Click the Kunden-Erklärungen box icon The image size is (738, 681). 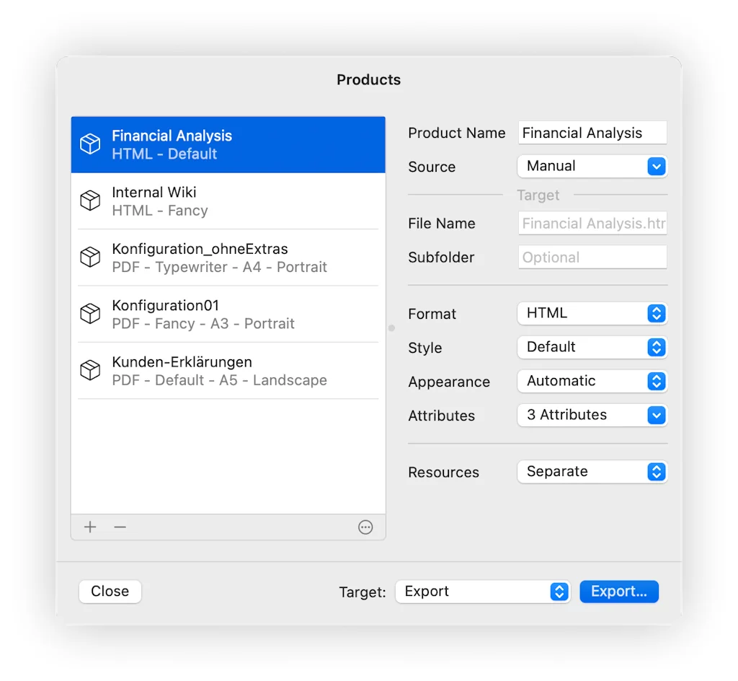click(90, 371)
